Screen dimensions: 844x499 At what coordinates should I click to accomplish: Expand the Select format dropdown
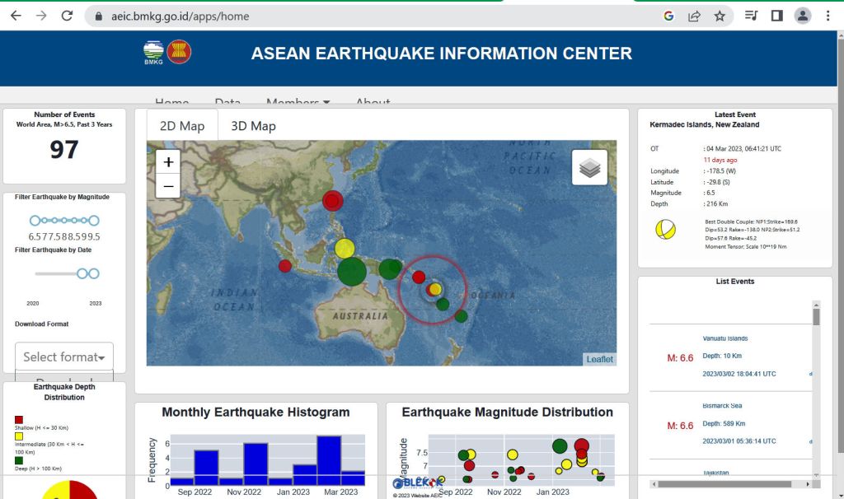coord(64,357)
